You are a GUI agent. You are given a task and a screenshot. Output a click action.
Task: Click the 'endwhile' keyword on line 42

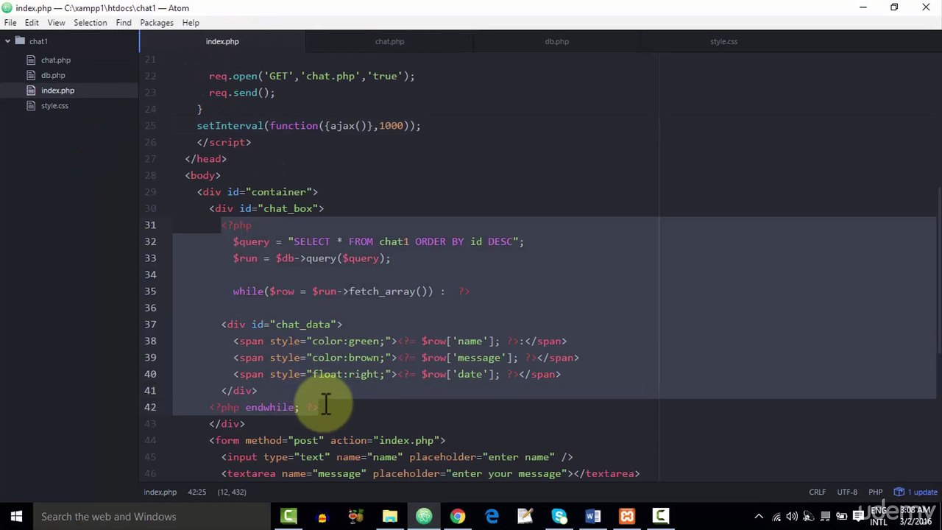click(271, 407)
